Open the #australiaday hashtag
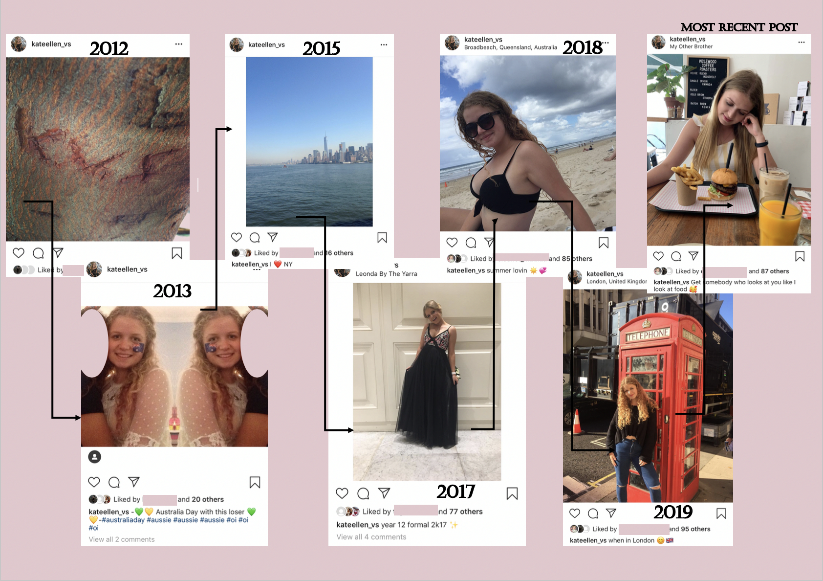This screenshot has width=823, height=581. click(x=123, y=520)
